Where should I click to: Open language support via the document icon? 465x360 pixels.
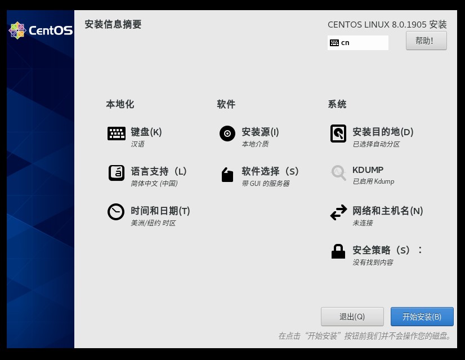tap(116, 174)
